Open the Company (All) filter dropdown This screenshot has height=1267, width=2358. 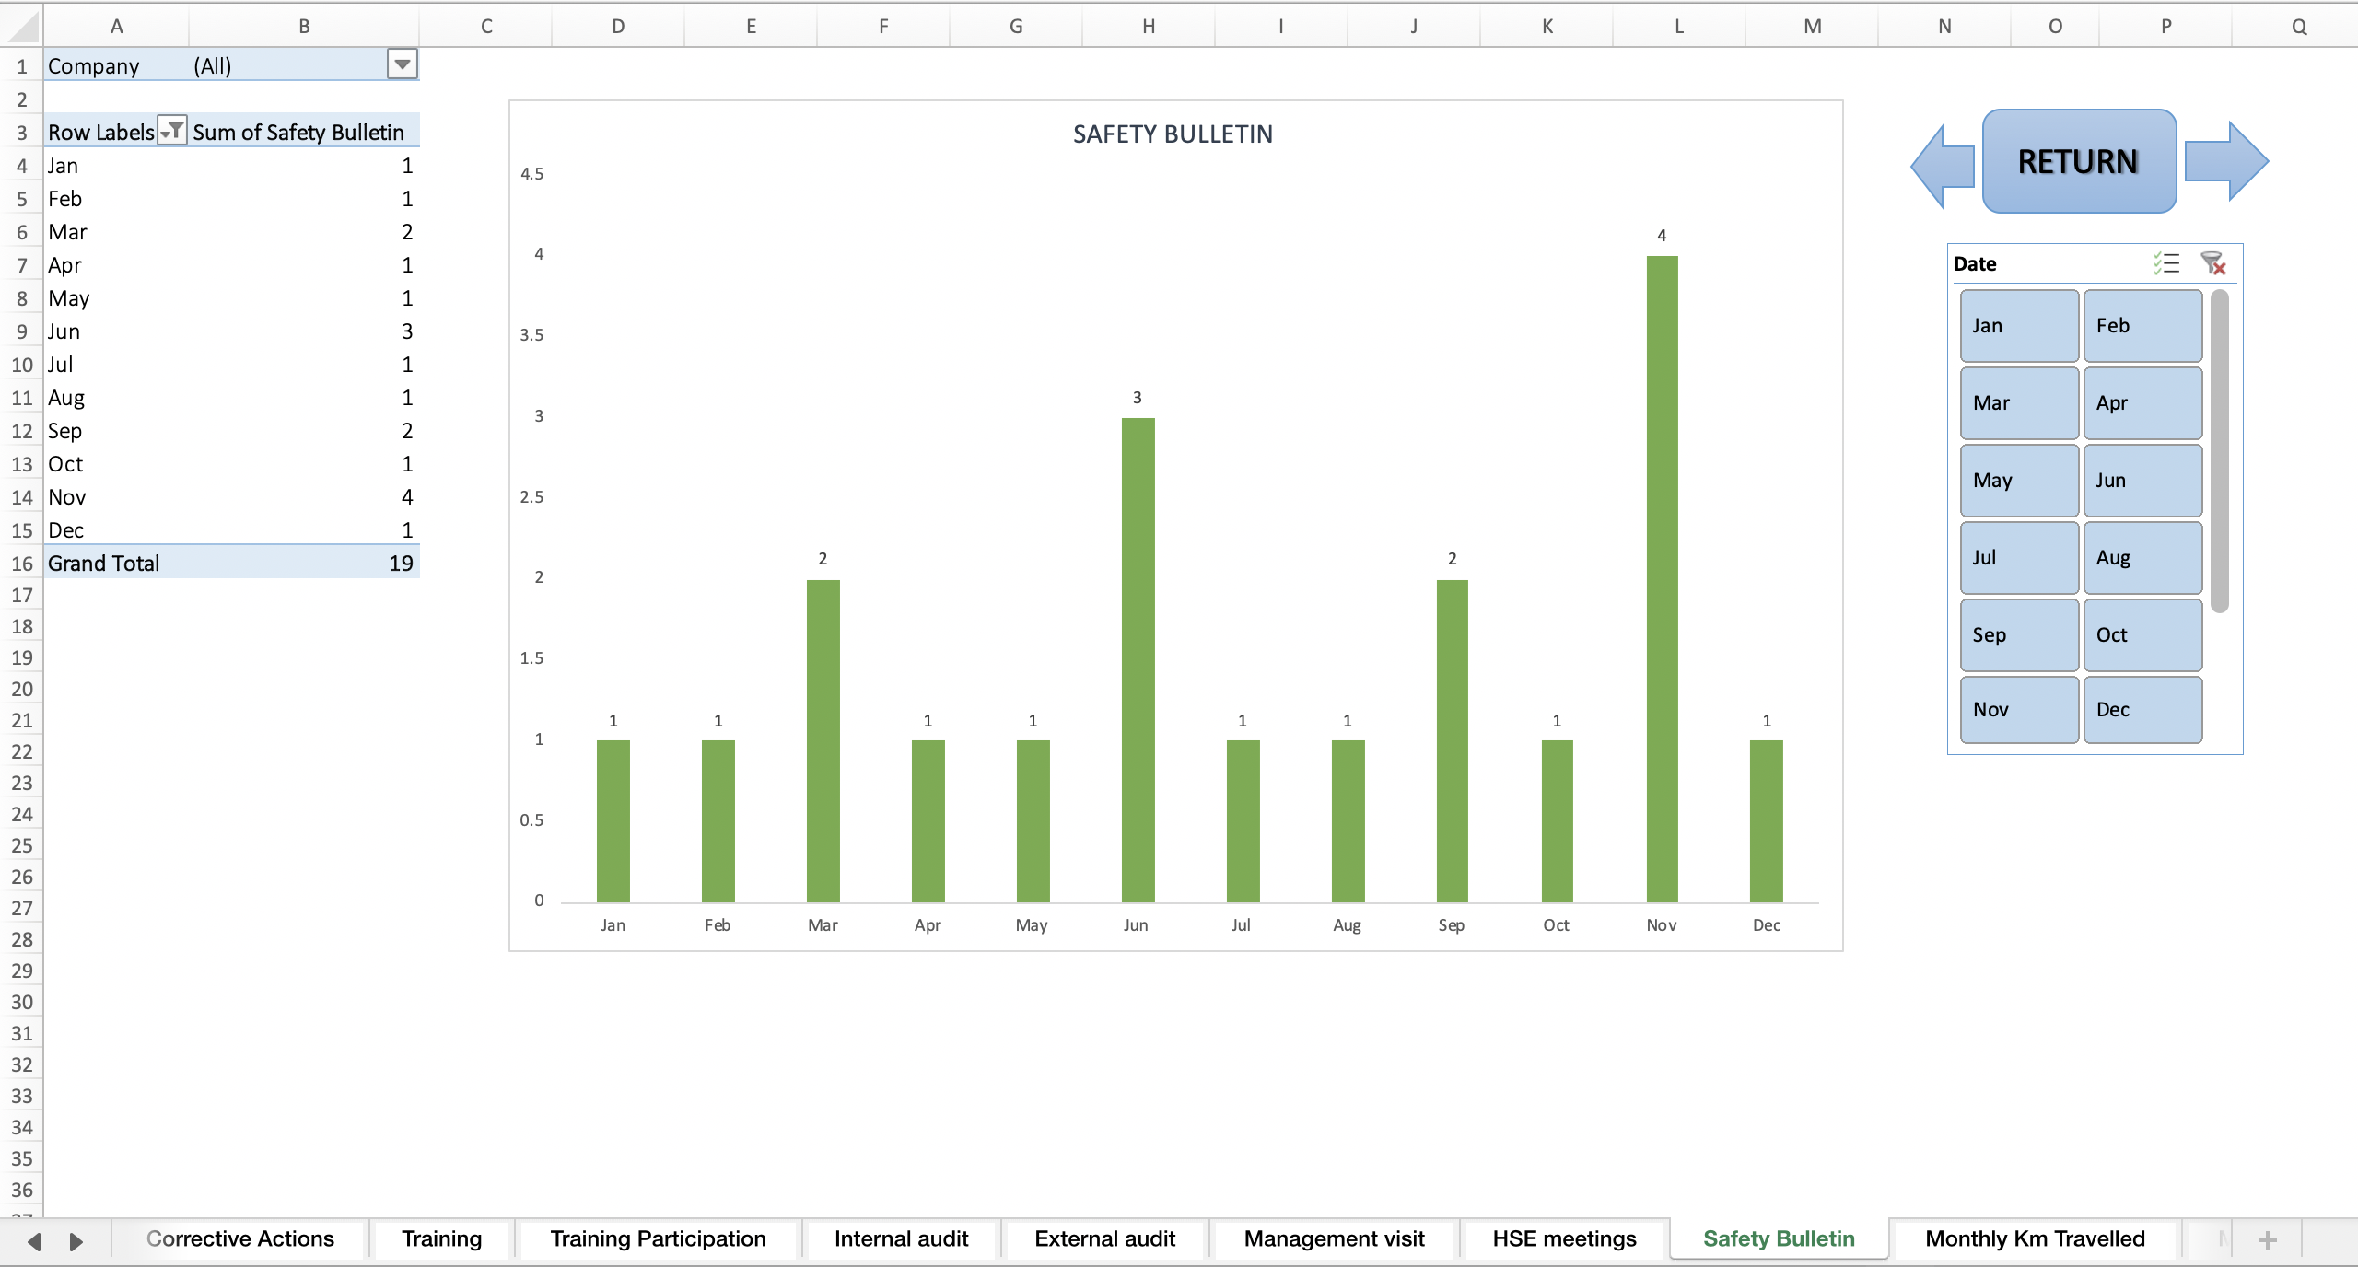(403, 64)
